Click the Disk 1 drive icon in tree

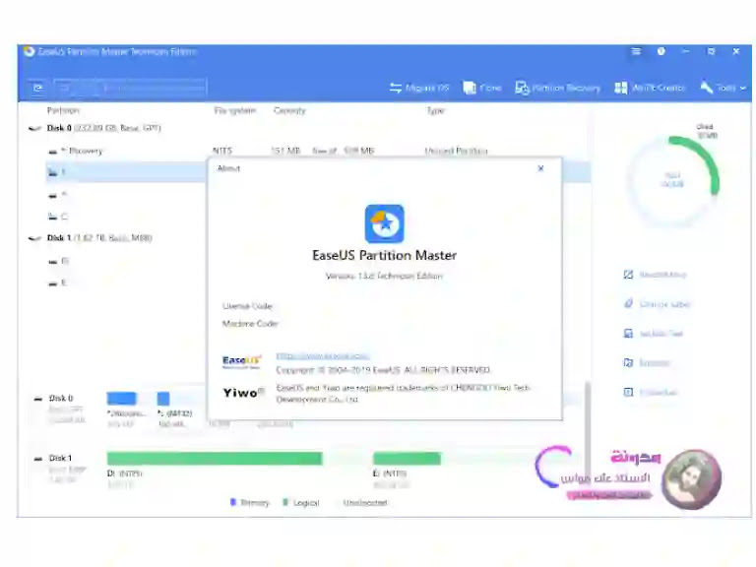click(34, 238)
